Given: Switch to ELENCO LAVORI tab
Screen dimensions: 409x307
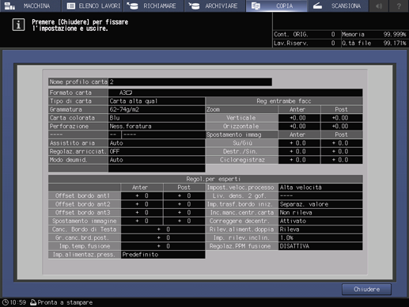Looking at the screenshot, I should point(93,6).
